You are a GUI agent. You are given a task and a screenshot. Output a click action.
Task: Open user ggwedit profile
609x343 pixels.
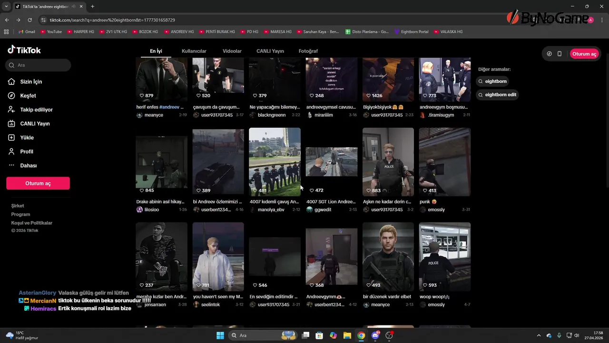point(323,210)
